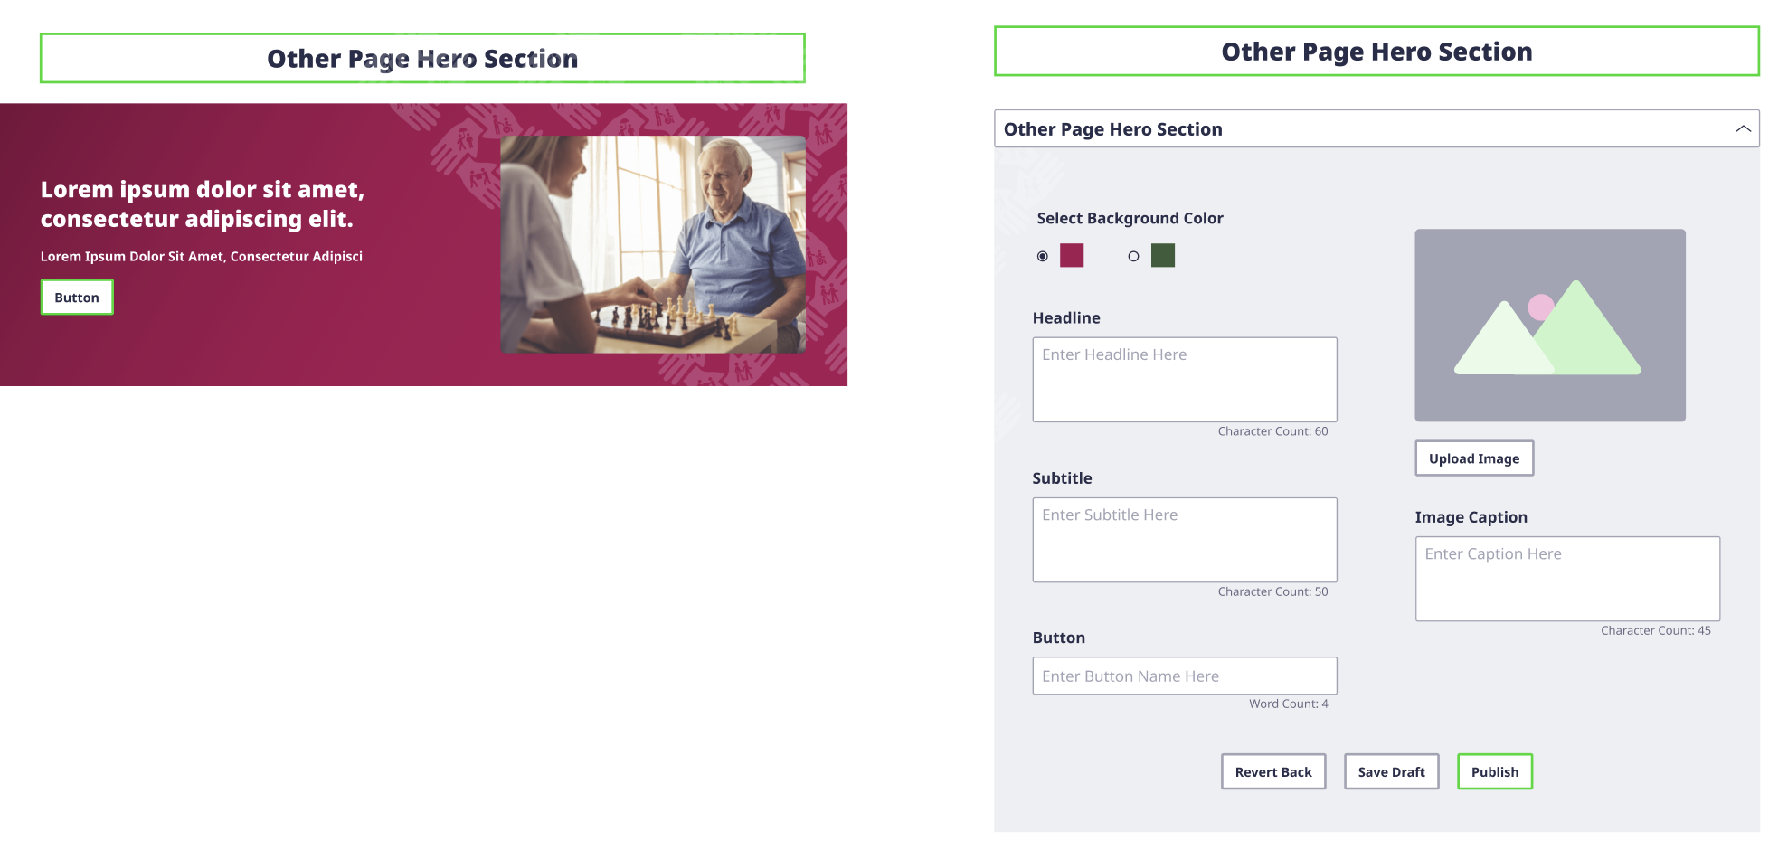Screen dimensions: 1769x841
Task: Pick the dark green color swatch
Action: 1163,256
